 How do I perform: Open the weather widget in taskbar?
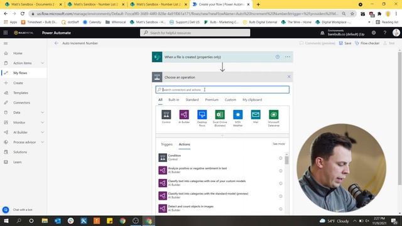[x=334, y=221]
